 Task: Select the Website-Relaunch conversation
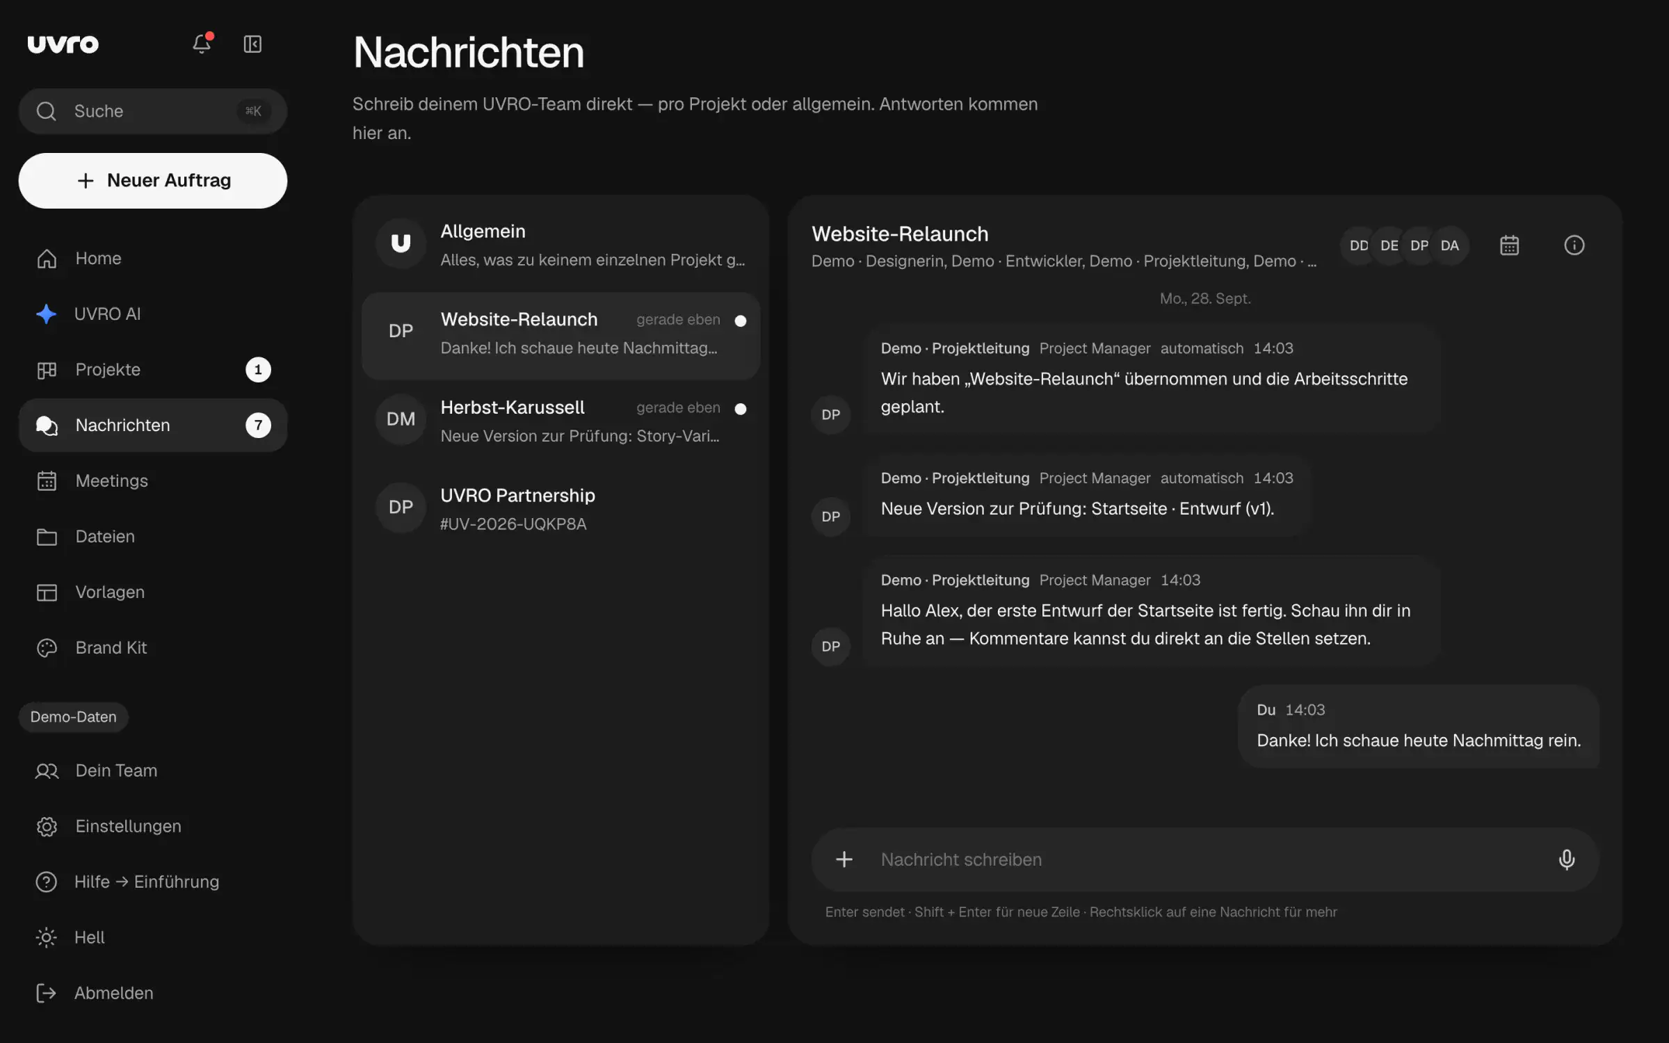pyautogui.click(x=561, y=336)
